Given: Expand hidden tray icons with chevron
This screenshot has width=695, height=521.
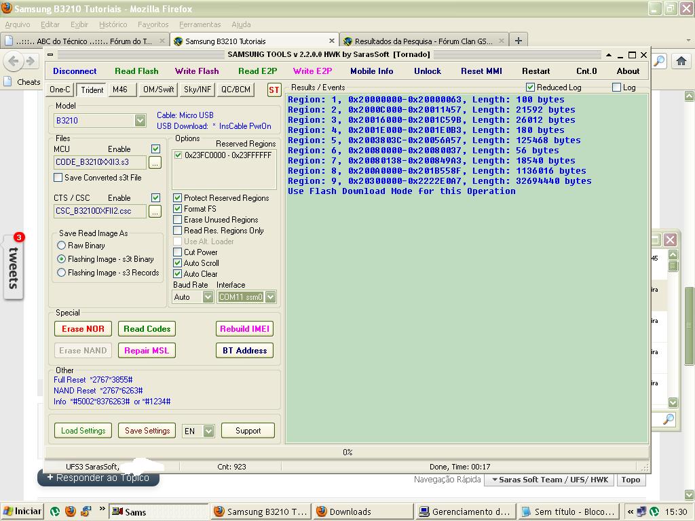Looking at the screenshot, I should (631, 512).
